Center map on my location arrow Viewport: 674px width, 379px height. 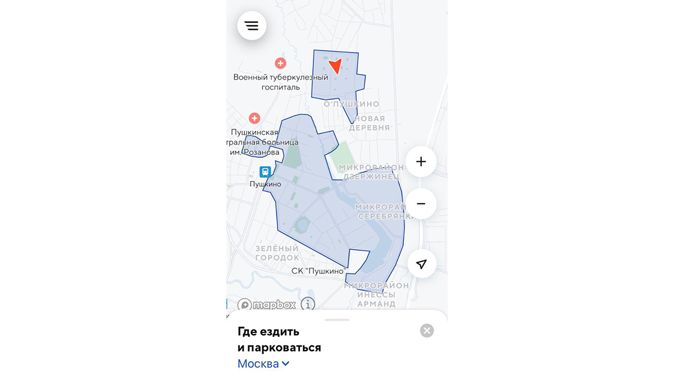[421, 264]
